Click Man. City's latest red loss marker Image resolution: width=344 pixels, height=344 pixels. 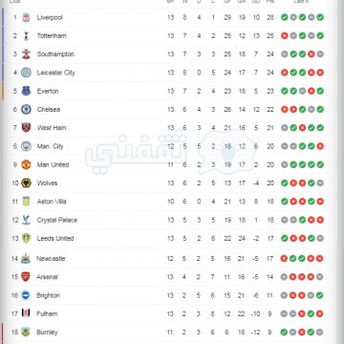320,146
